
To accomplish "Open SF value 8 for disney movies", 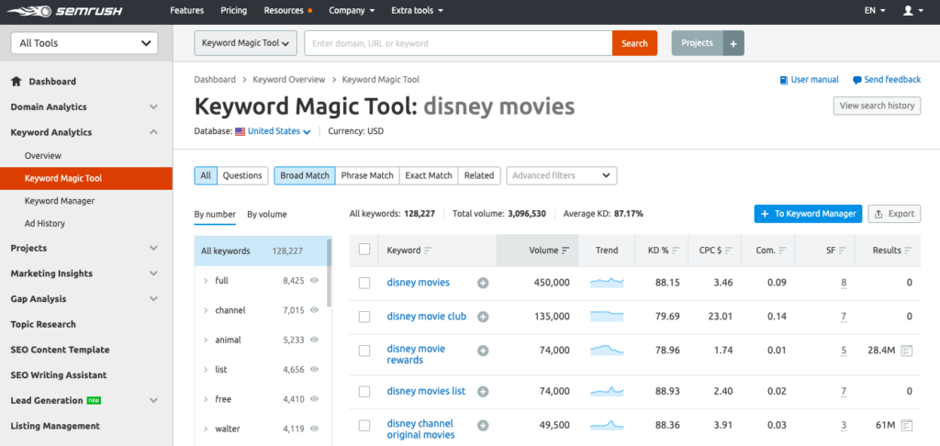I will [844, 283].
